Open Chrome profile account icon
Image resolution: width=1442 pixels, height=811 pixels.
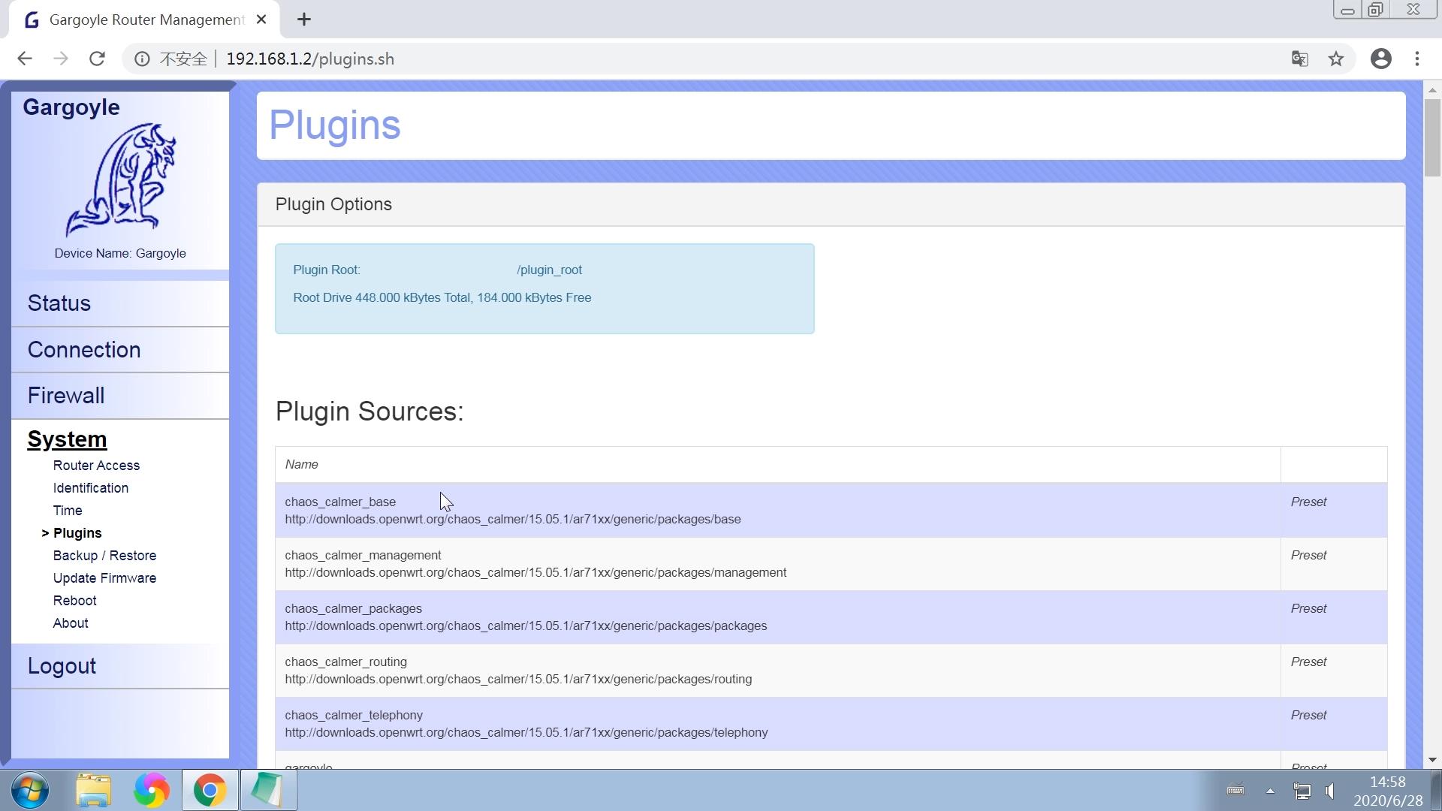coord(1380,59)
